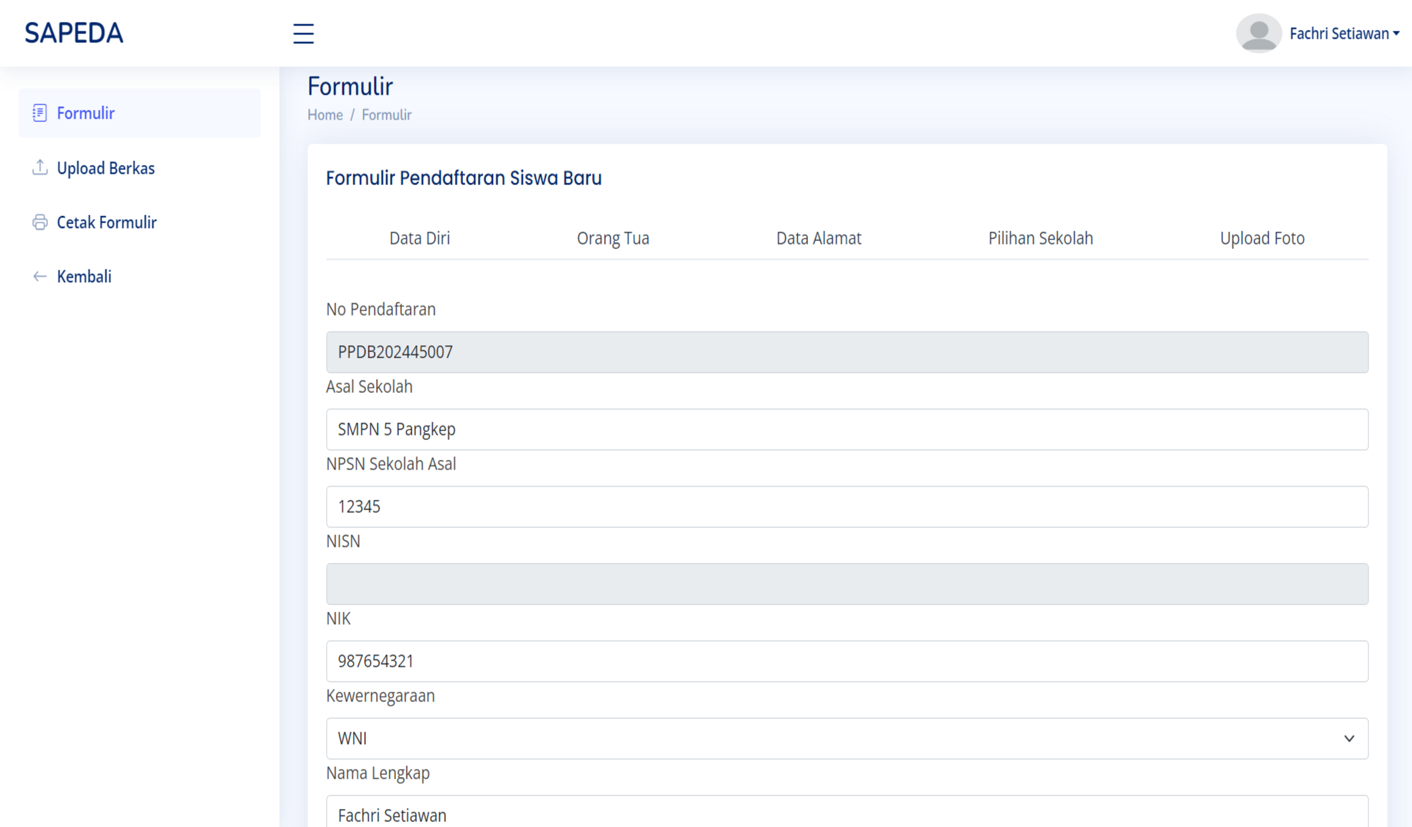
Task: Open the Fachri Setiawan account dropdown
Action: (x=1344, y=34)
